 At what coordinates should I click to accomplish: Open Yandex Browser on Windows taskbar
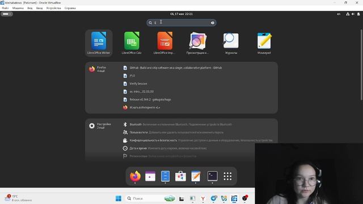pos(203,198)
